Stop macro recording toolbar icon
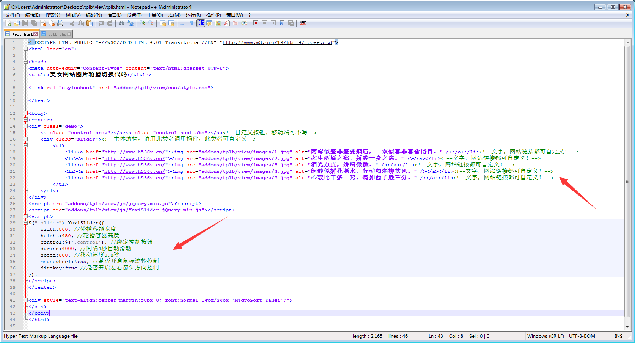 tap(264, 23)
